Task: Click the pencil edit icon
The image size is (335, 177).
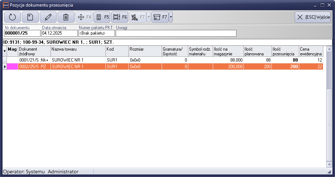Action: (48, 17)
